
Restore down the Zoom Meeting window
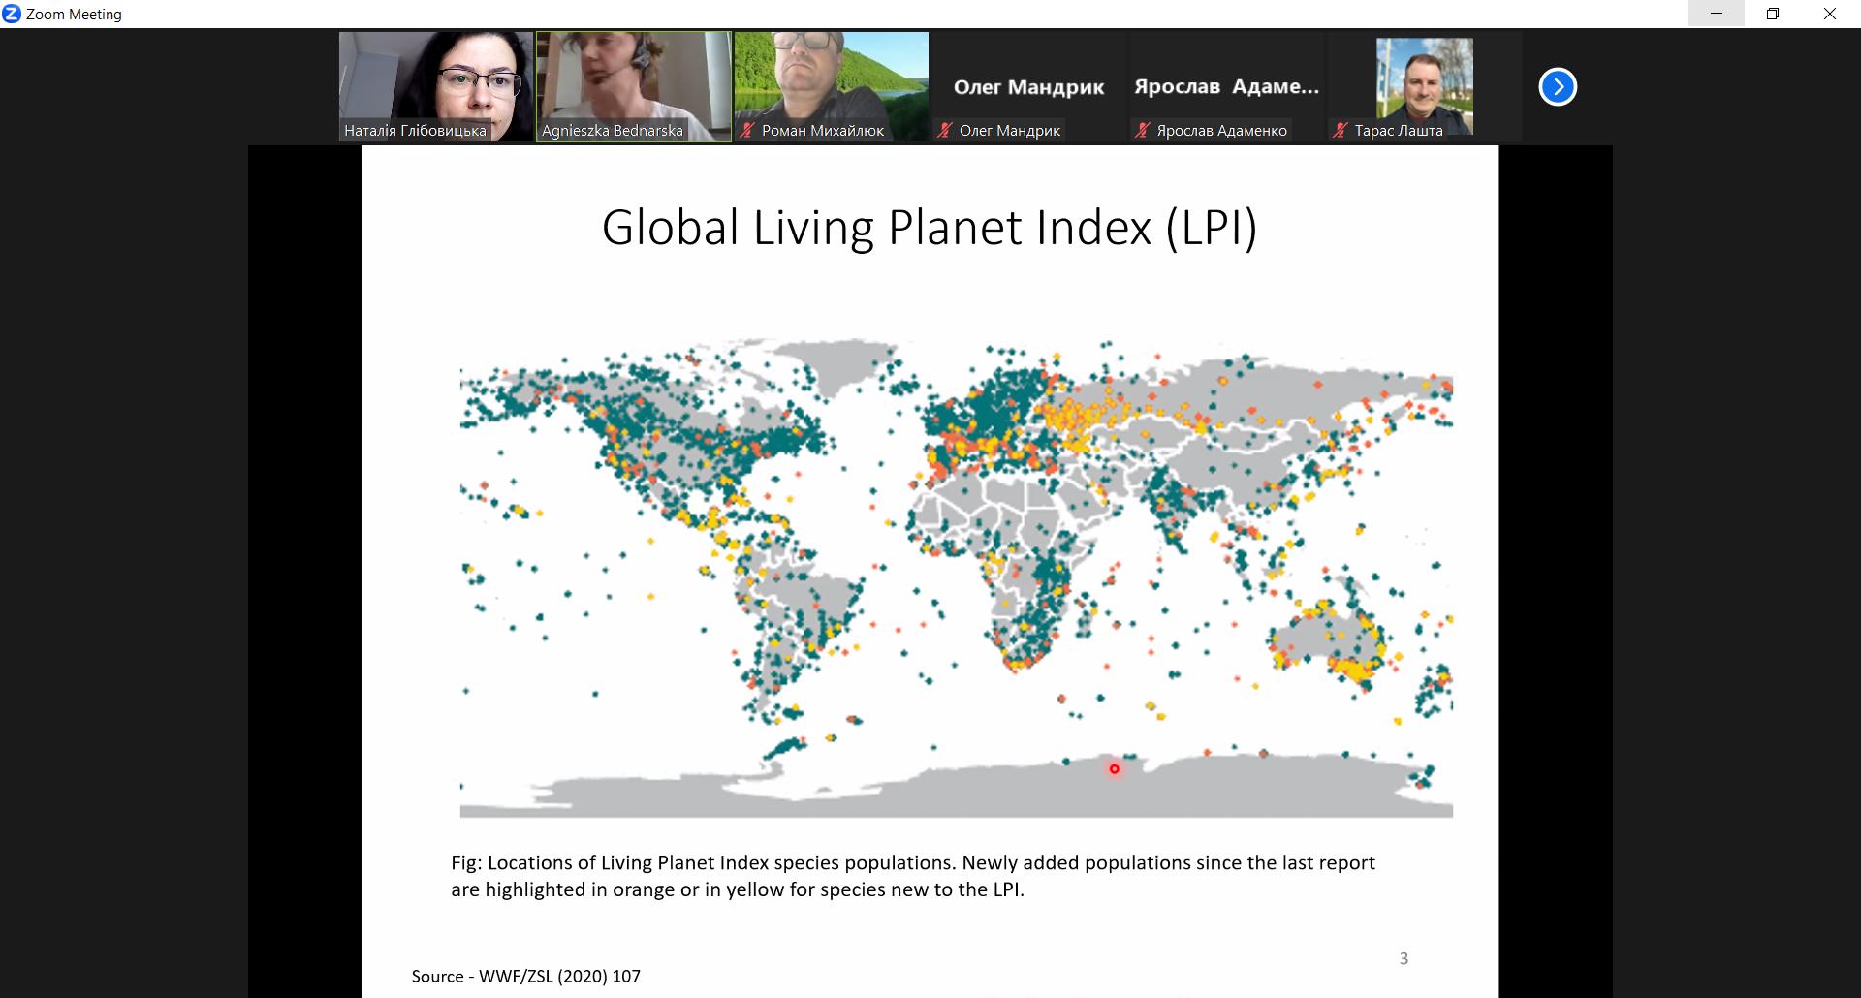pos(1773,14)
